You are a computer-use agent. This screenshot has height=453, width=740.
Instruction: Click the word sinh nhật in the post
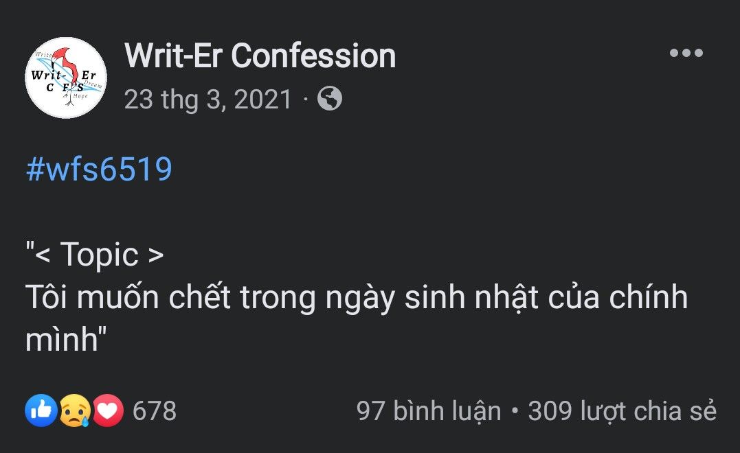[x=471, y=297]
